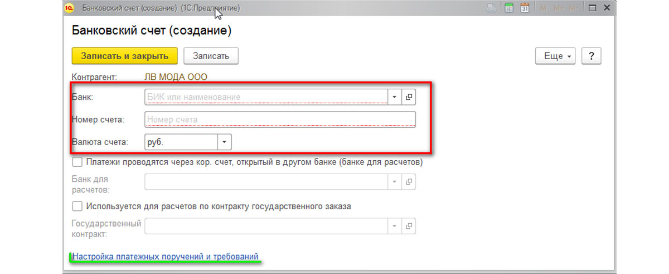
Task: Open the calendar icon in the title bar
Action: coord(525,8)
